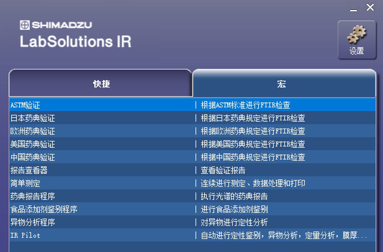Select the 日本药典验证 macro
This screenshot has width=383, height=252.
(x=192, y=118)
